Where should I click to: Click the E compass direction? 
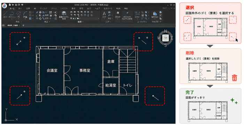tap(172, 38)
